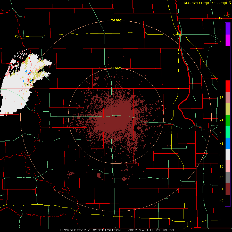Click the "BI" legend label

point(221,189)
